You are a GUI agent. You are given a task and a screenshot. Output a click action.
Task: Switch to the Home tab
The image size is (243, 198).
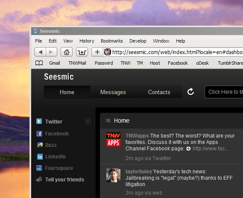(x=67, y=92)
